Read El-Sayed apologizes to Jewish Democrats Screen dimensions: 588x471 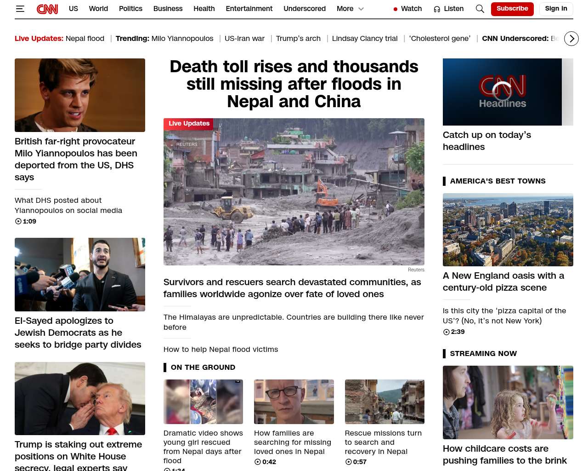pos(78,333)
